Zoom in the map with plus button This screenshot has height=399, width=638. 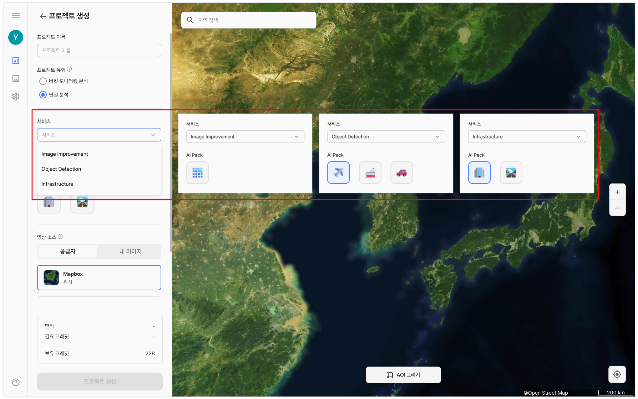(617, 192)
